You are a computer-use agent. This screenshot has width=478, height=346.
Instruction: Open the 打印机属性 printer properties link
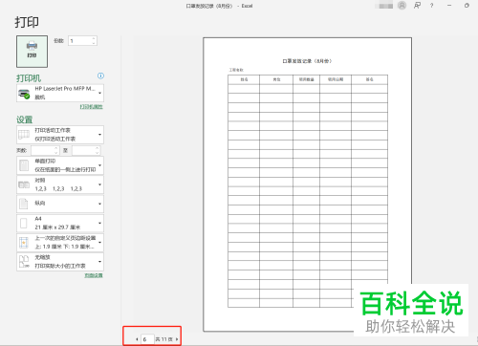(x=92, y=107)
